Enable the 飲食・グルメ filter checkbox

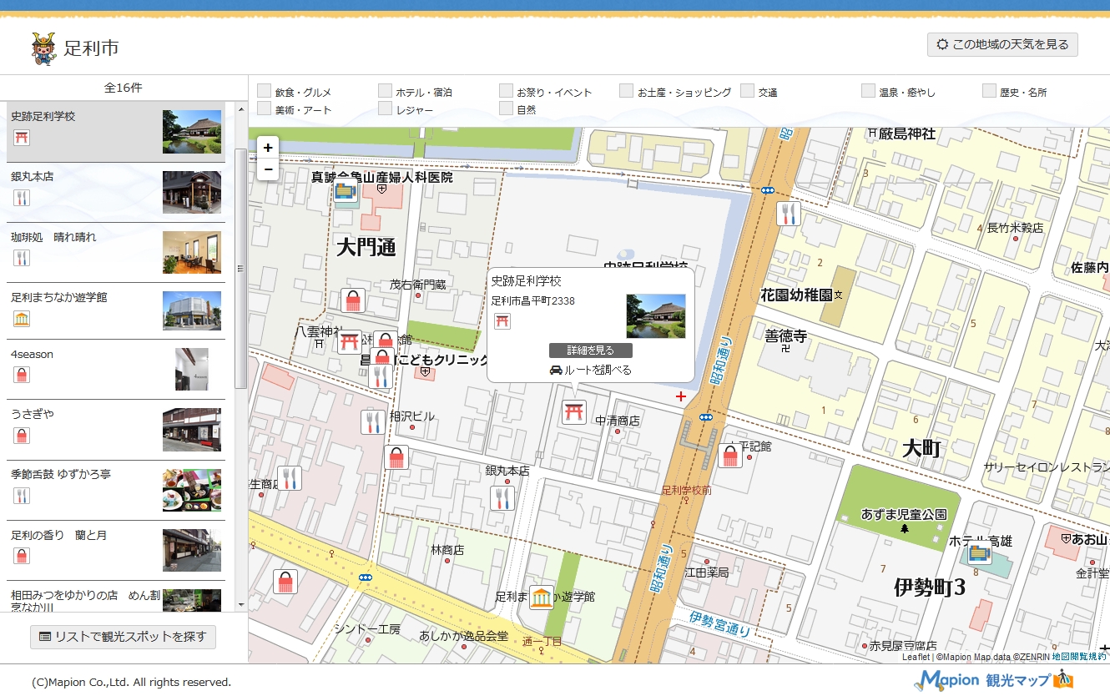pyautogui.click(x=265, y=91)
